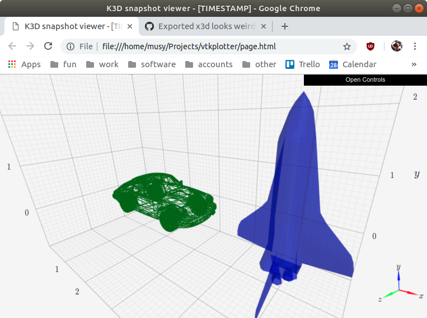The width and height of the screenshot is (427, 318).
Task: Bookmark this page with the star icon
Action: [x=346, y=46]
